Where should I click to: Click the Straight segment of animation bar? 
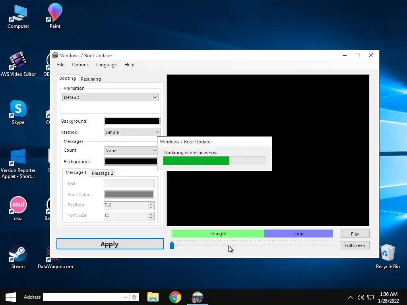pos(218,234)
